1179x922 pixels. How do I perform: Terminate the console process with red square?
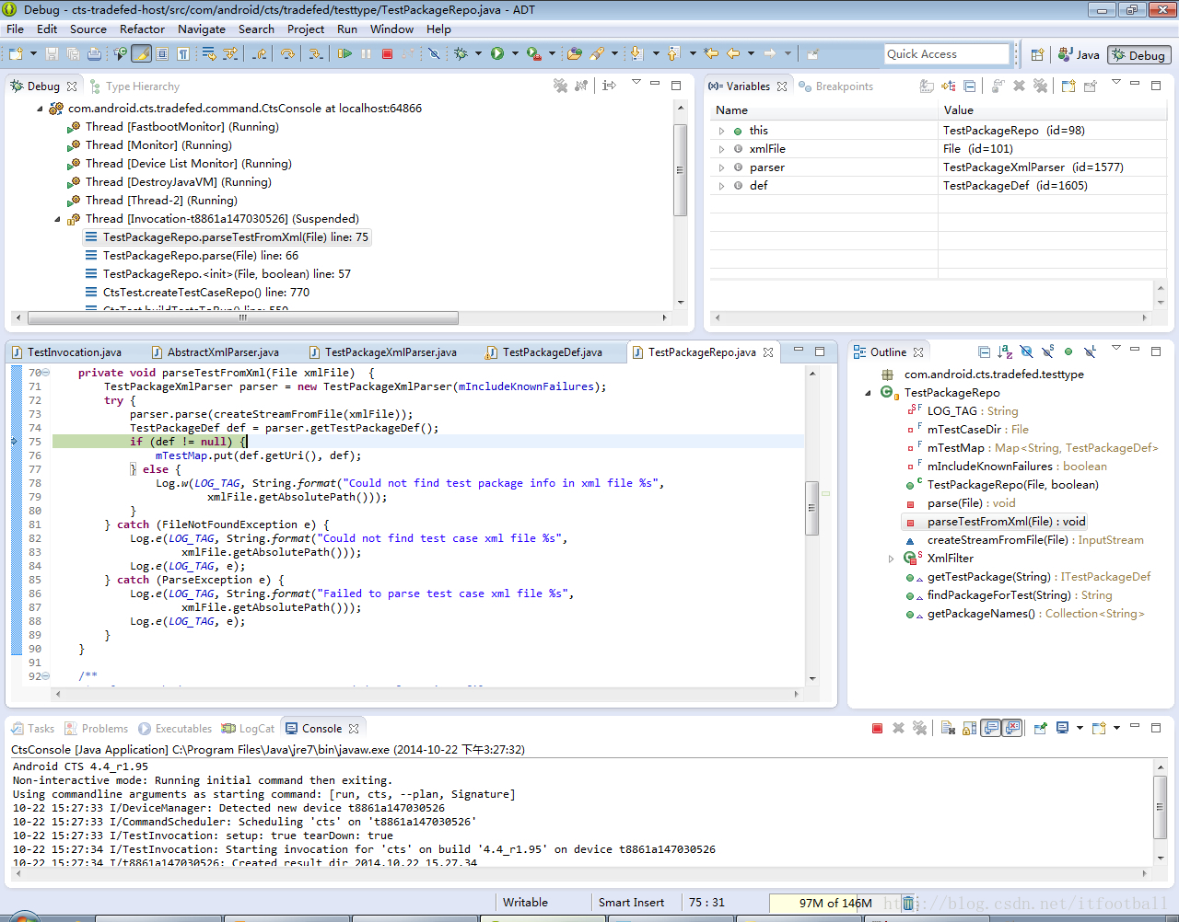877,729
